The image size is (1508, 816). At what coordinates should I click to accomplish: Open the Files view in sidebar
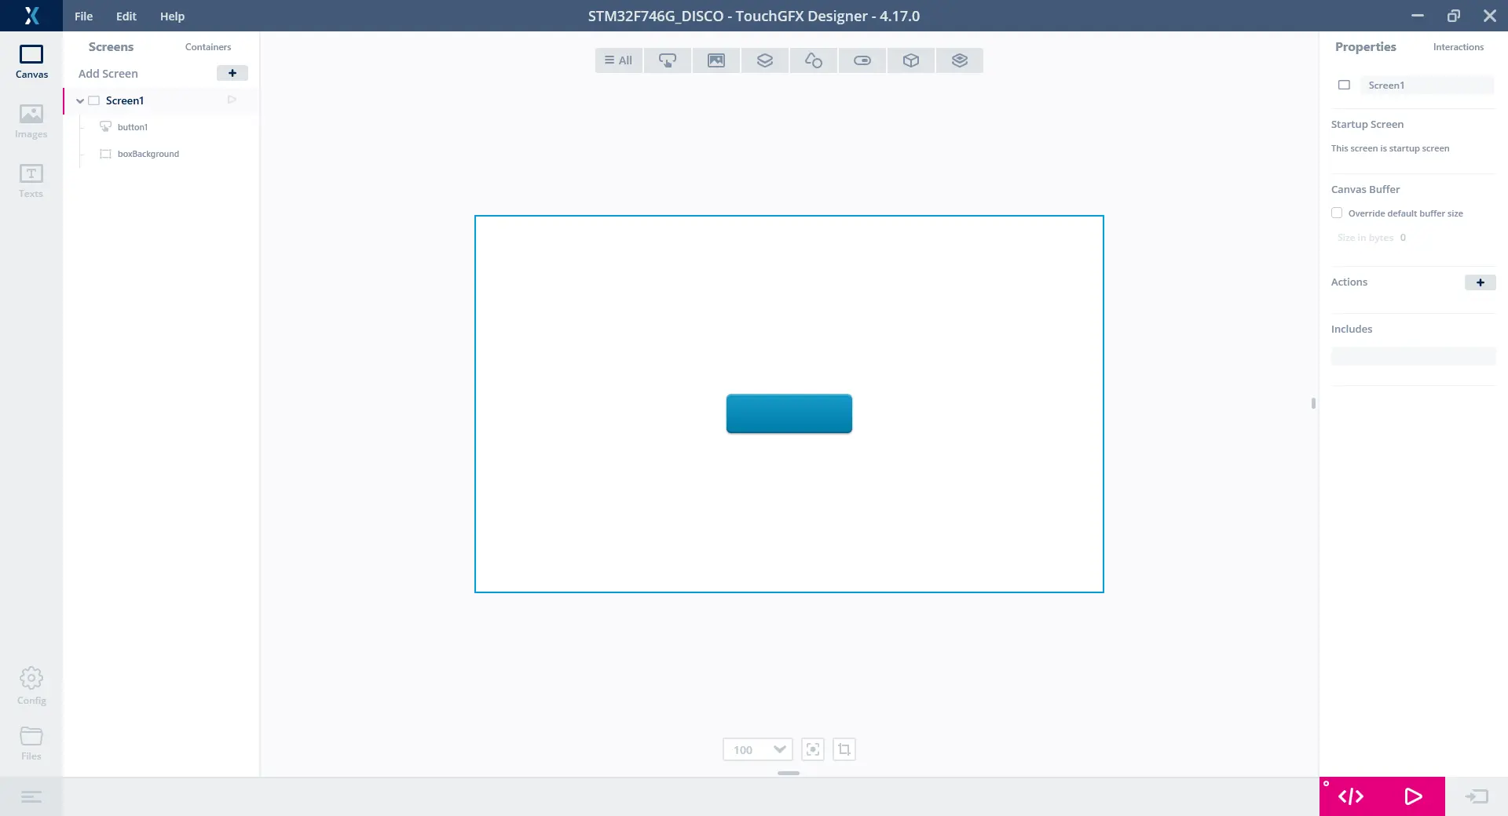tap(31, 743)
